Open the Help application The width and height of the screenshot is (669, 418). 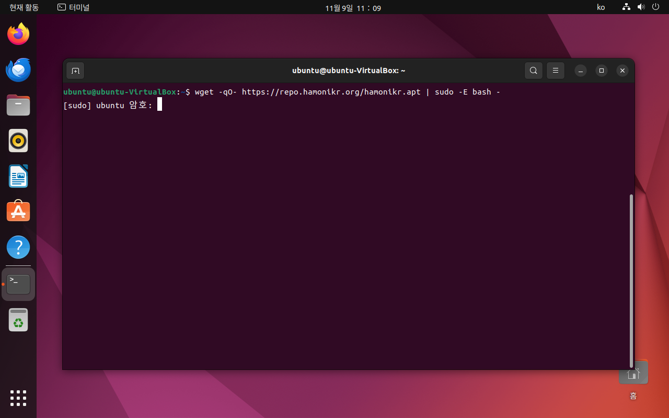tap(18, 247)
